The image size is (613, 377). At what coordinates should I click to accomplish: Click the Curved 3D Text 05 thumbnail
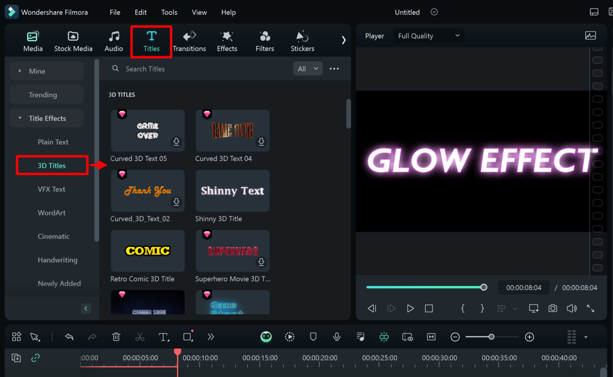[148, 130]
